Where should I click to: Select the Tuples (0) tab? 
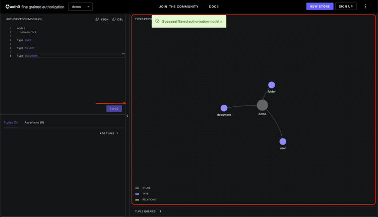(11, 122)
